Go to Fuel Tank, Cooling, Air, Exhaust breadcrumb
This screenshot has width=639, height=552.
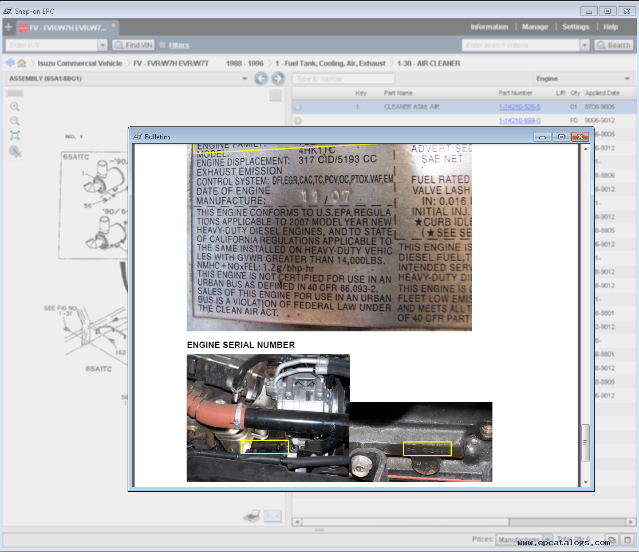(x=330, y=63)
